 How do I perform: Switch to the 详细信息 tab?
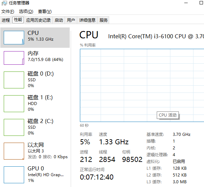pyautogui.click(x=87, y=20)
